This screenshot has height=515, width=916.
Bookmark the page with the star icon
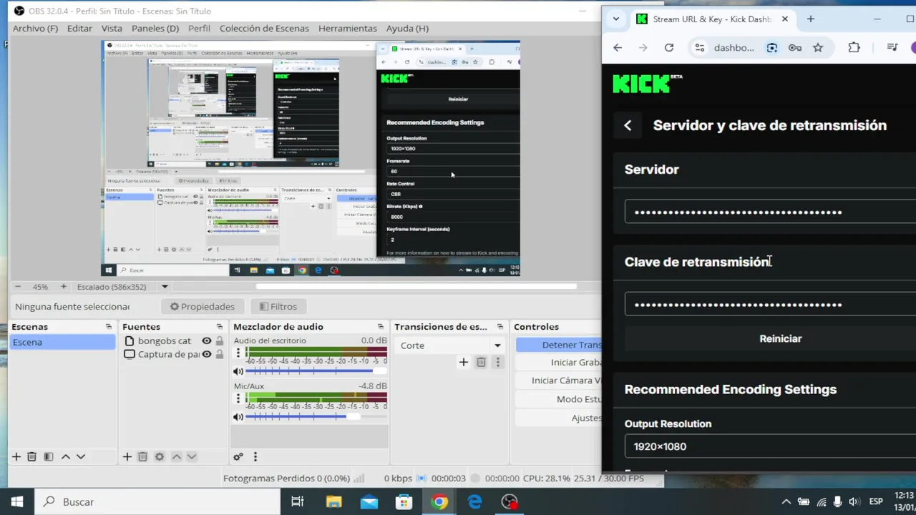coord(818,47)
